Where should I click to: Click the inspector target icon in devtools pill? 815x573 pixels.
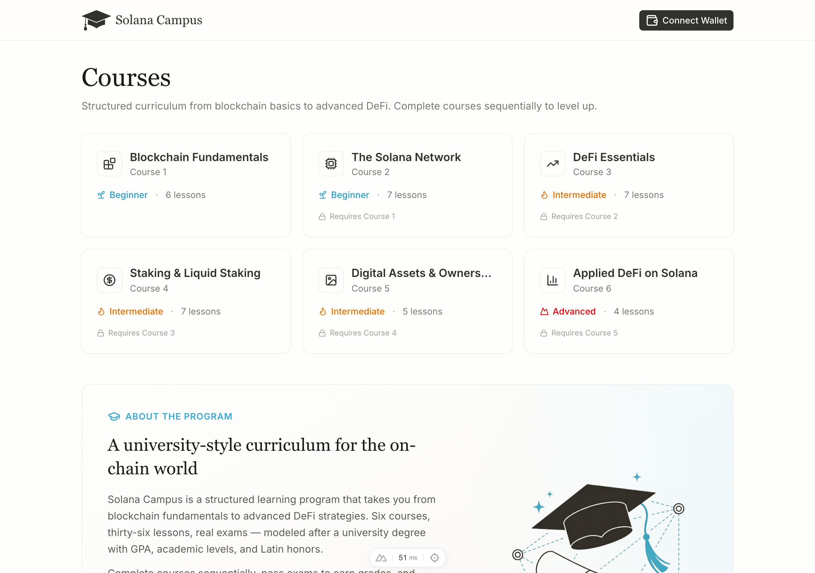(435, 558)
